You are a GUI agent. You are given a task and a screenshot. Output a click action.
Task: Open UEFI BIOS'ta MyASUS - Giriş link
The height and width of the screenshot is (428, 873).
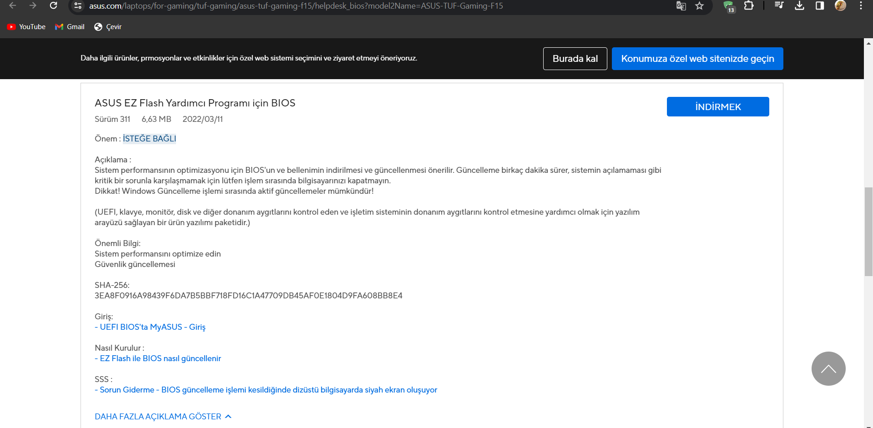click(x=150, y=327)
